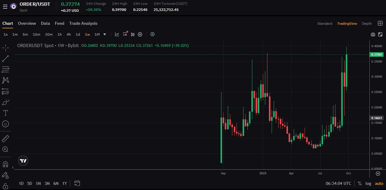This screenshot has height=190, width=386.
Task: Switch to the Data tab
Action: [x=45, y=23]
